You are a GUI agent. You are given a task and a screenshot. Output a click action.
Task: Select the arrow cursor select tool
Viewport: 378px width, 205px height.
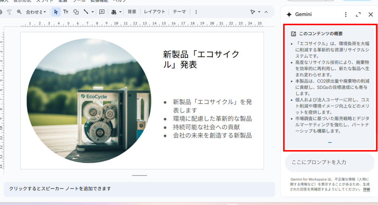tap(56, 12)
